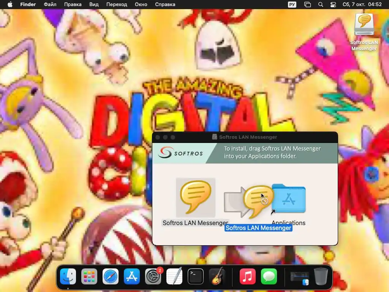Select Softros LAN Messenger app icon in installer
Viewport: 389px width, 292px height.
[196, 197]
